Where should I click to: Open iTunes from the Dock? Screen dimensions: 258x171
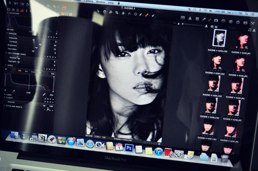coord(159,152)
